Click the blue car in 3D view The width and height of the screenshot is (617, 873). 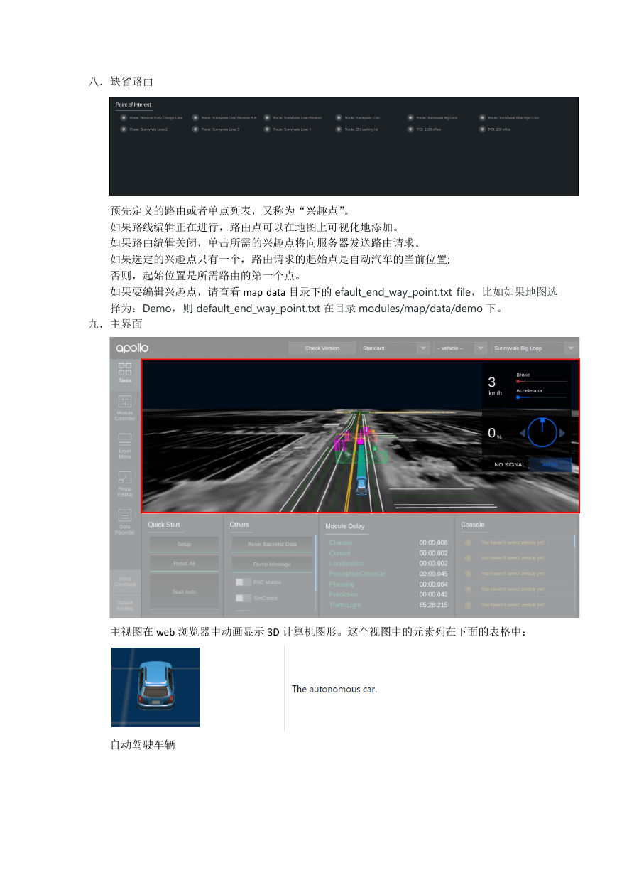[x=361, y=485]
